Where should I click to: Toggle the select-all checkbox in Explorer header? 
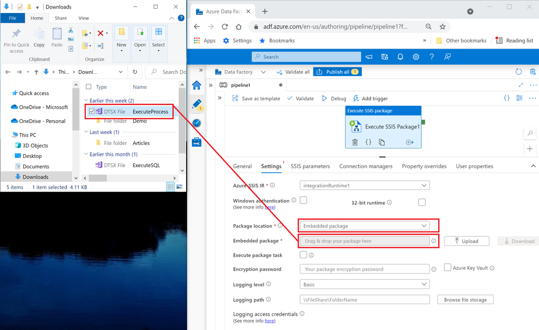pos(88,86)
